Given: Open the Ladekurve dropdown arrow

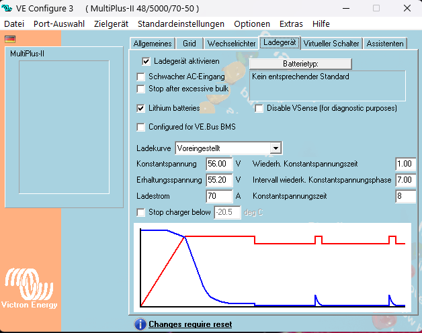Looking at the screenshot, I should point(276,148).
